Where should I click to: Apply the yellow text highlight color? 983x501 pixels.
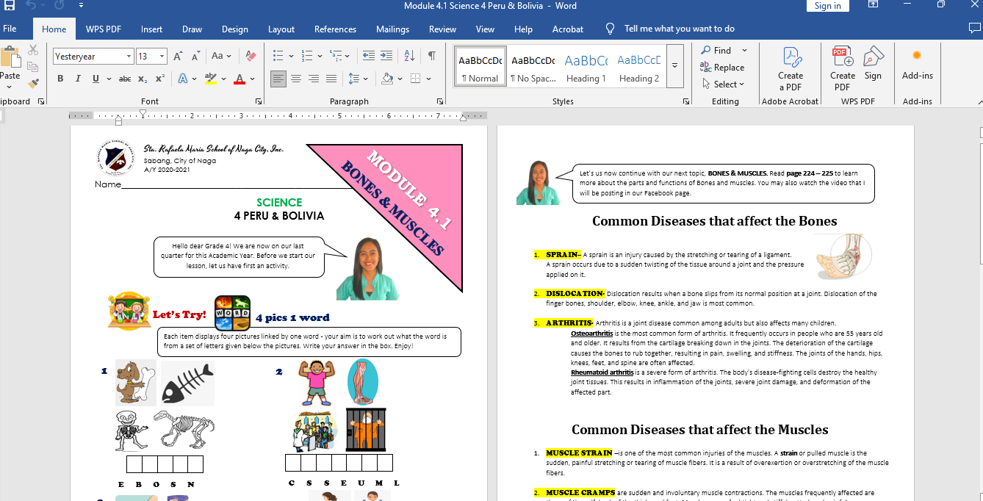[x=211, y=79]
